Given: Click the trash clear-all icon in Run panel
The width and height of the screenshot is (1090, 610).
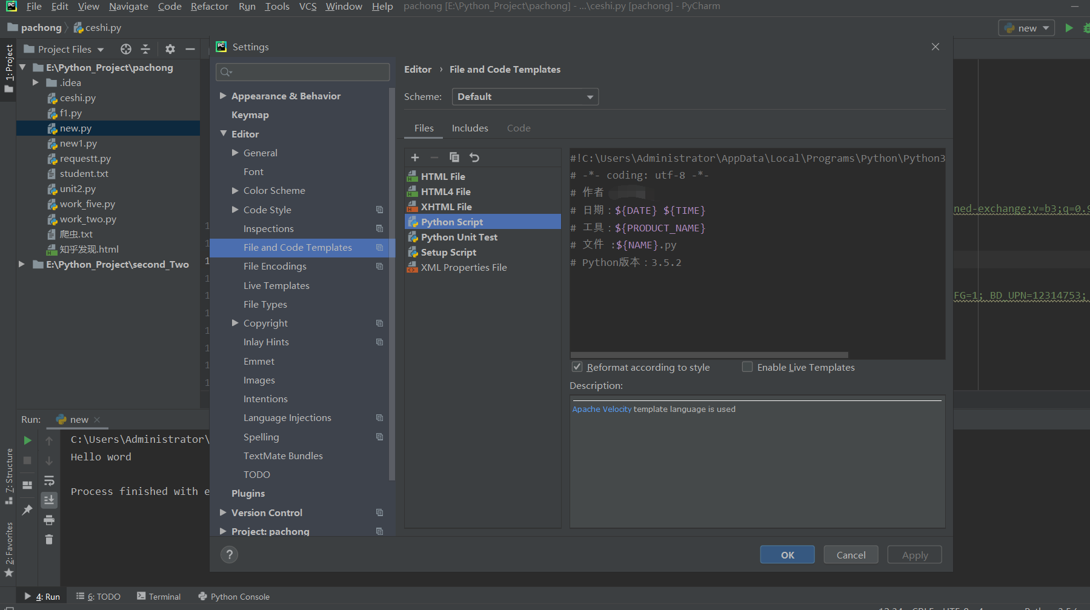Looking at the screenshot, I should [49, 539].
